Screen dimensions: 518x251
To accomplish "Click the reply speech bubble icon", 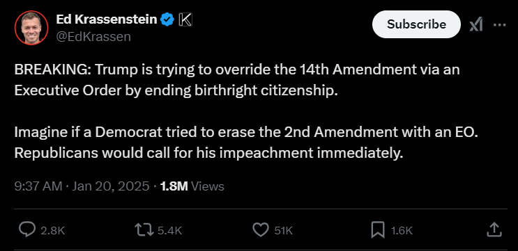I will click(26, 229).
